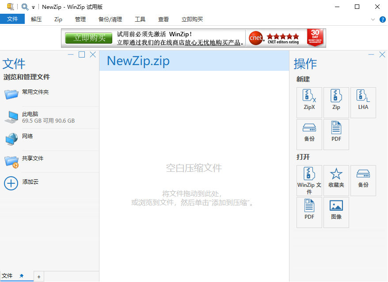The height and width of the screenshot is (282, 388).
Task: Open the 解压 menu tab
Action: click(36, 19)
